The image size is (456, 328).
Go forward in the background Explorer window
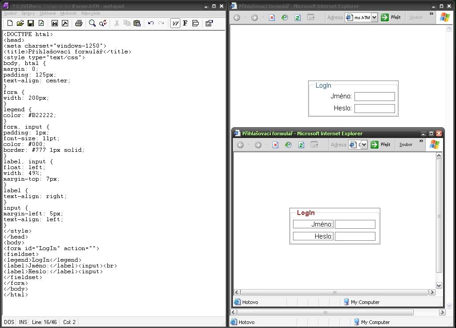(254, 17)
